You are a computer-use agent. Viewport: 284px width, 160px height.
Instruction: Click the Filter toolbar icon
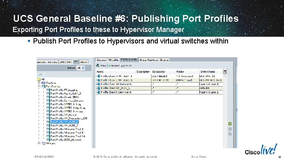tap(97, 65)
